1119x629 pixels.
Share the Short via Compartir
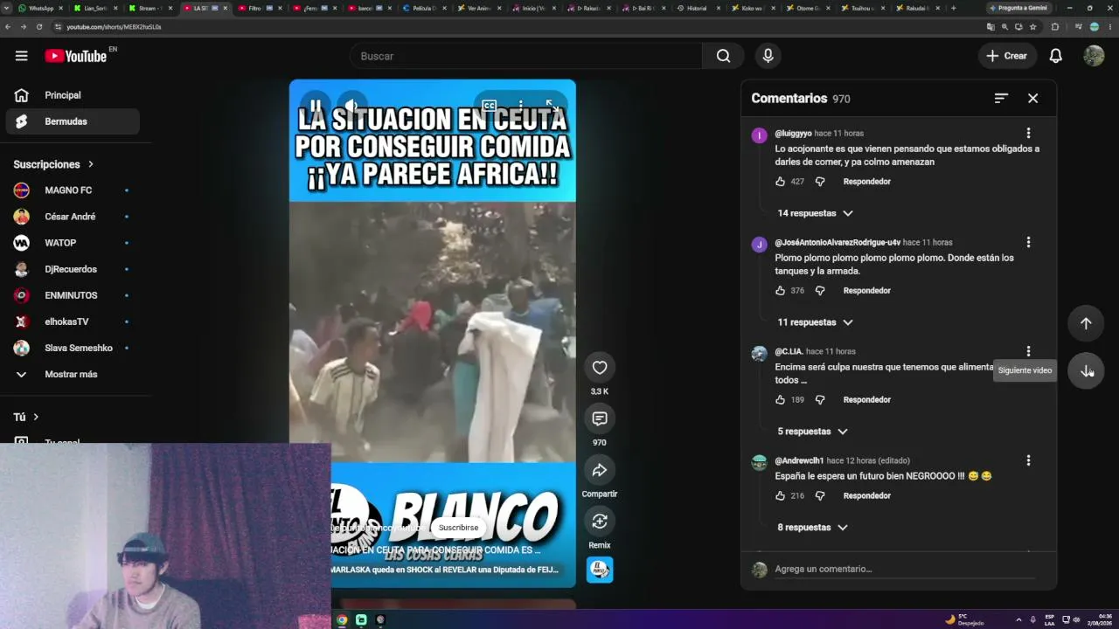click(x=600, y=471)
